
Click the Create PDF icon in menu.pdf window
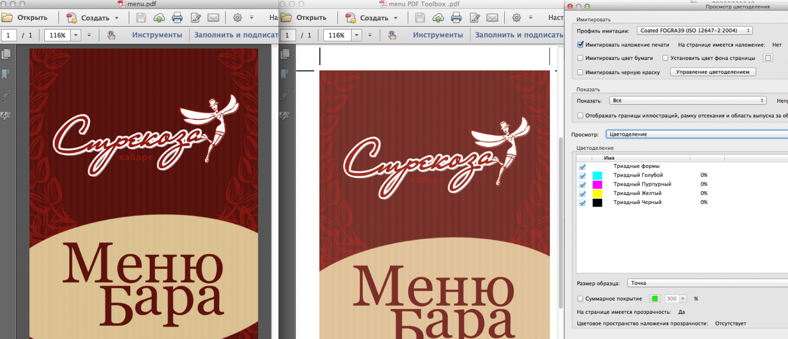tap(72, 17)
